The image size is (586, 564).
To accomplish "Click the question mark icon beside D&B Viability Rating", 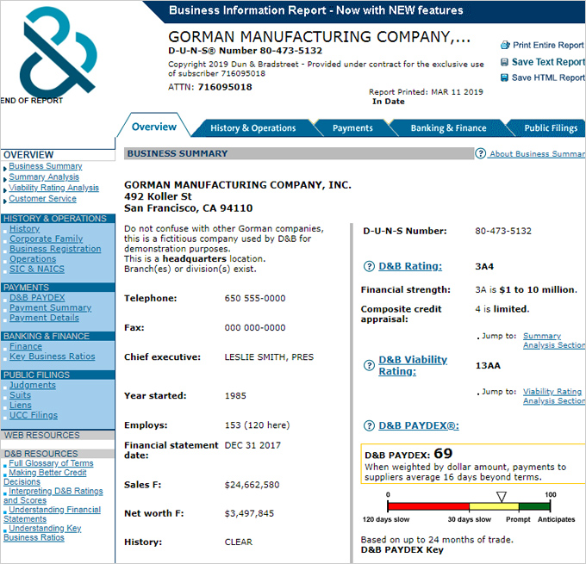I will [x=369, y=365].
